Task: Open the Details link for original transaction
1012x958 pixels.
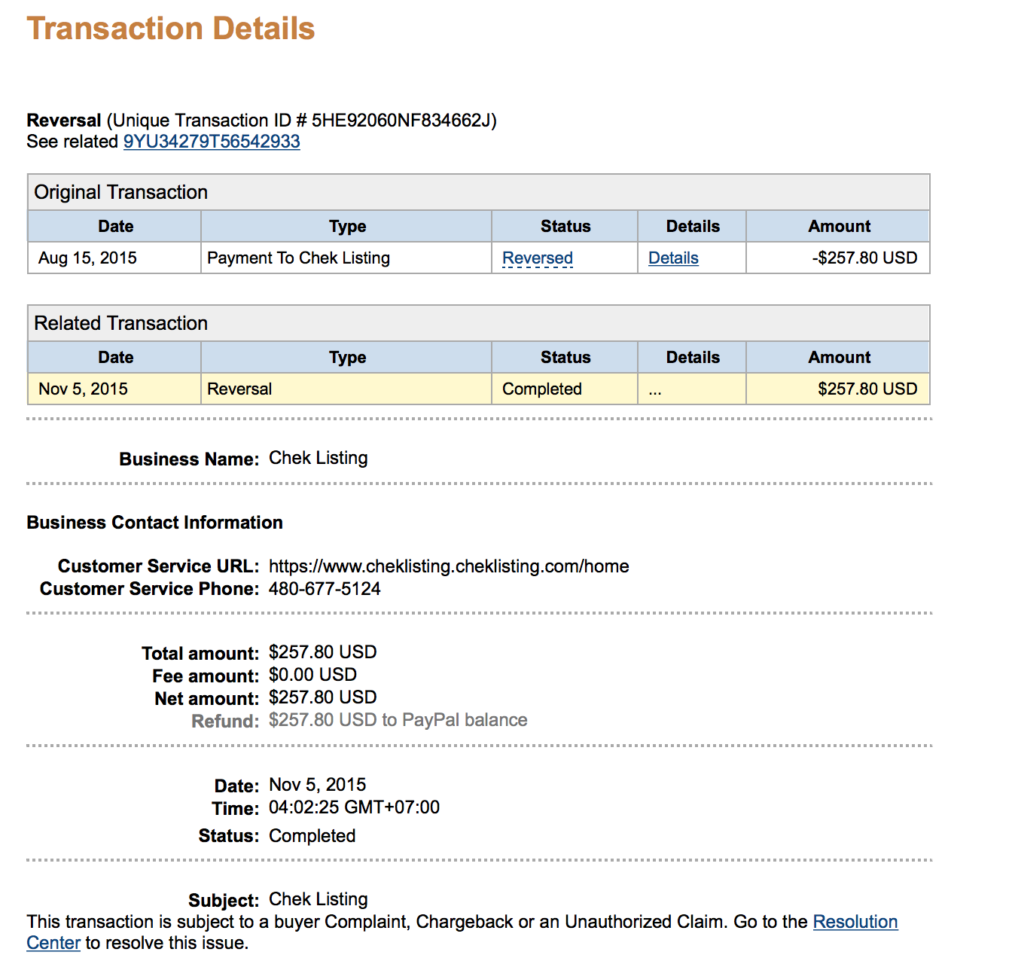Action: [673, 258]
